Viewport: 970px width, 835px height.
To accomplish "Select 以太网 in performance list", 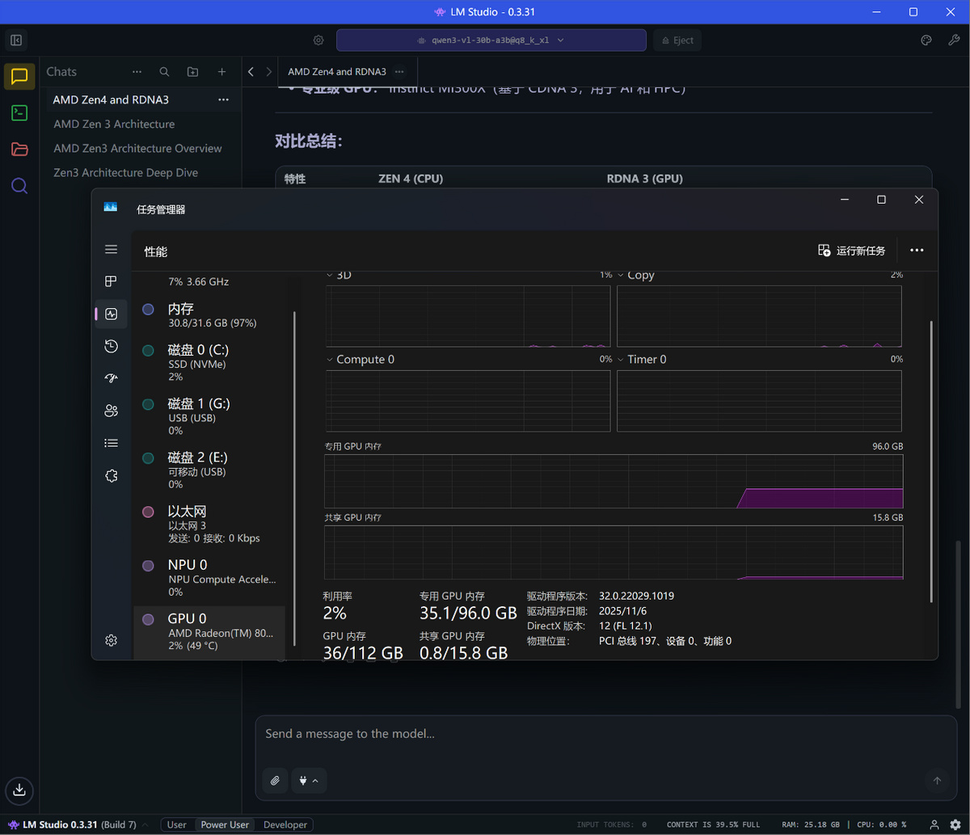I will click(x=209, y=524).
